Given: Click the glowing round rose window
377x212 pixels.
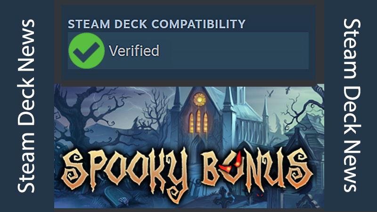Looking at the screenshot, I should pos(199,99).
